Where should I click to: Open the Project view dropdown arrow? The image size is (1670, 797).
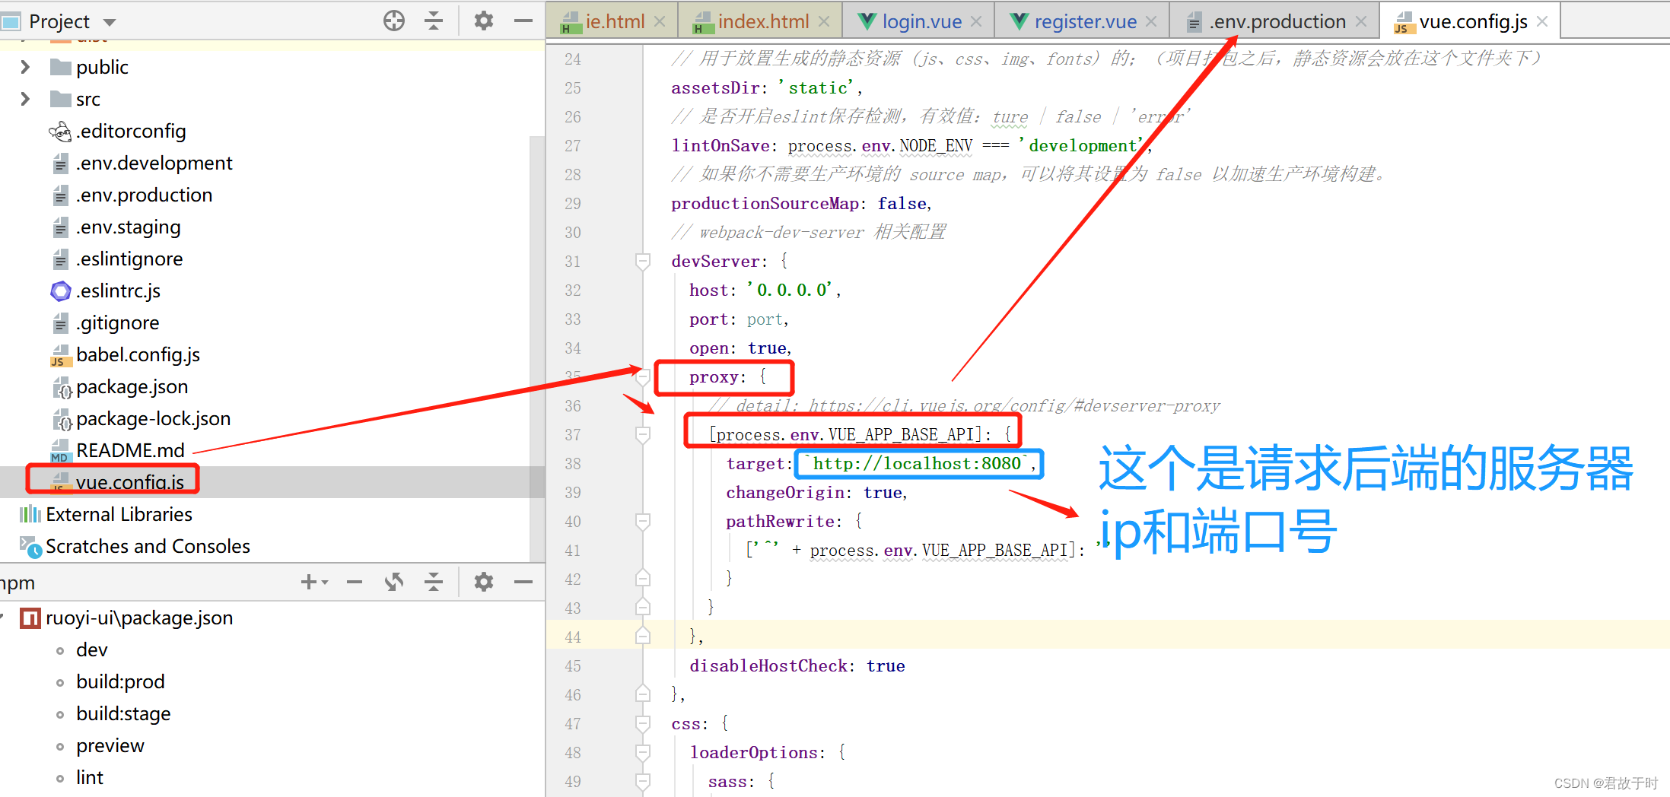pyautogui.click(x=110, y=22)
